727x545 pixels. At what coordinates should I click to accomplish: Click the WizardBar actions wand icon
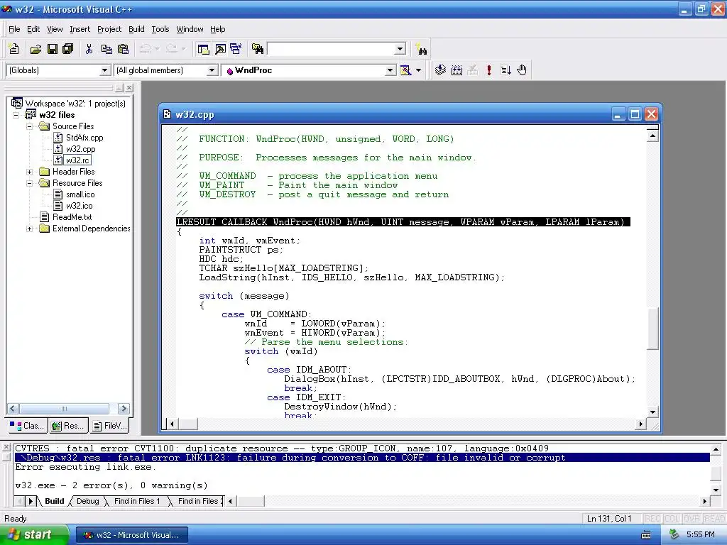point(405,70)
